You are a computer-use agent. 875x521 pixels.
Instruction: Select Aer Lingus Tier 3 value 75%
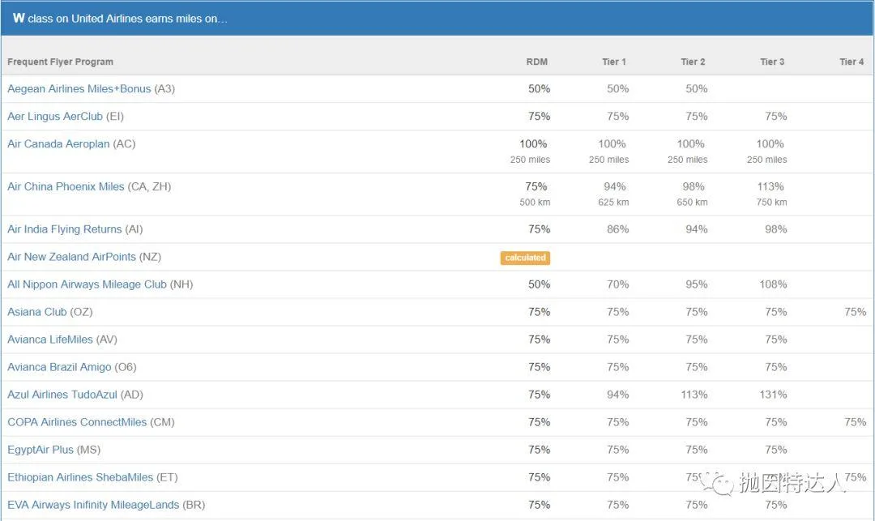coord(775,116)
